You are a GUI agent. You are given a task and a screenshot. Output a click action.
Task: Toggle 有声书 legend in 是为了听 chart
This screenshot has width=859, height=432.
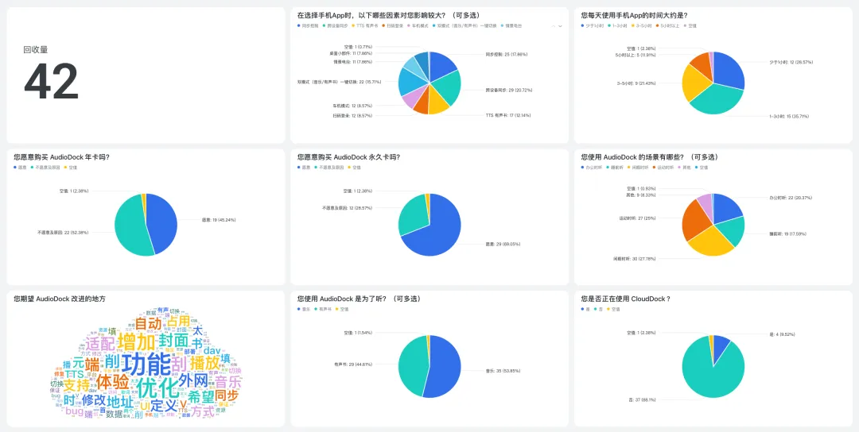point(324,308)
